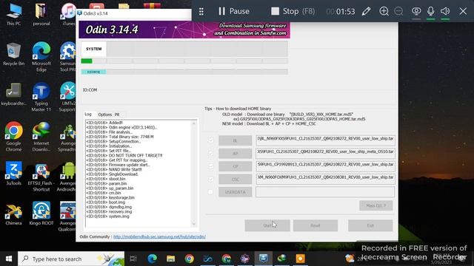Click the empty USERDATA path field

coord(325,192)
